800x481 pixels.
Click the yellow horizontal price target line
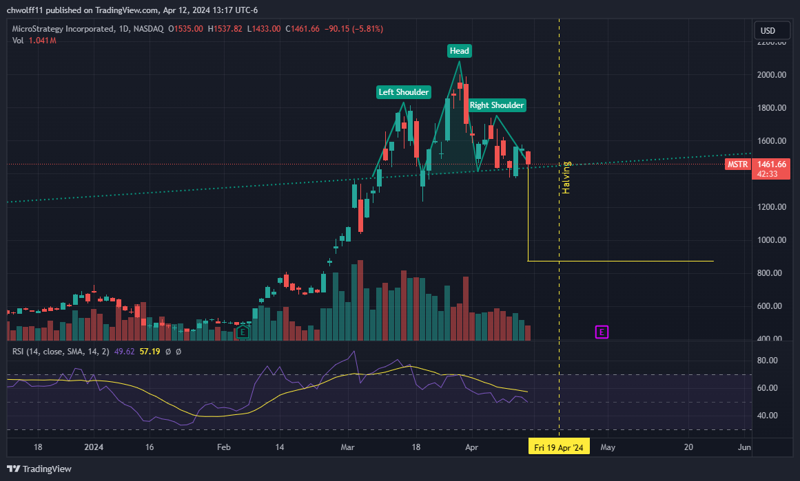(620, 261)
